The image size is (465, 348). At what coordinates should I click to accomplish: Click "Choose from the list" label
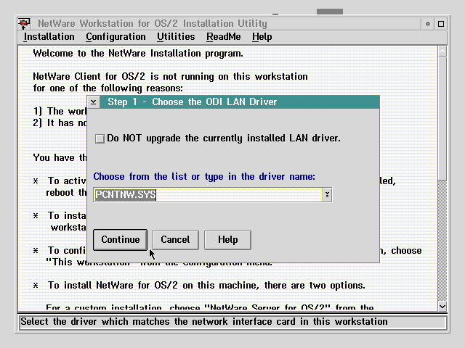click(204, 177)
